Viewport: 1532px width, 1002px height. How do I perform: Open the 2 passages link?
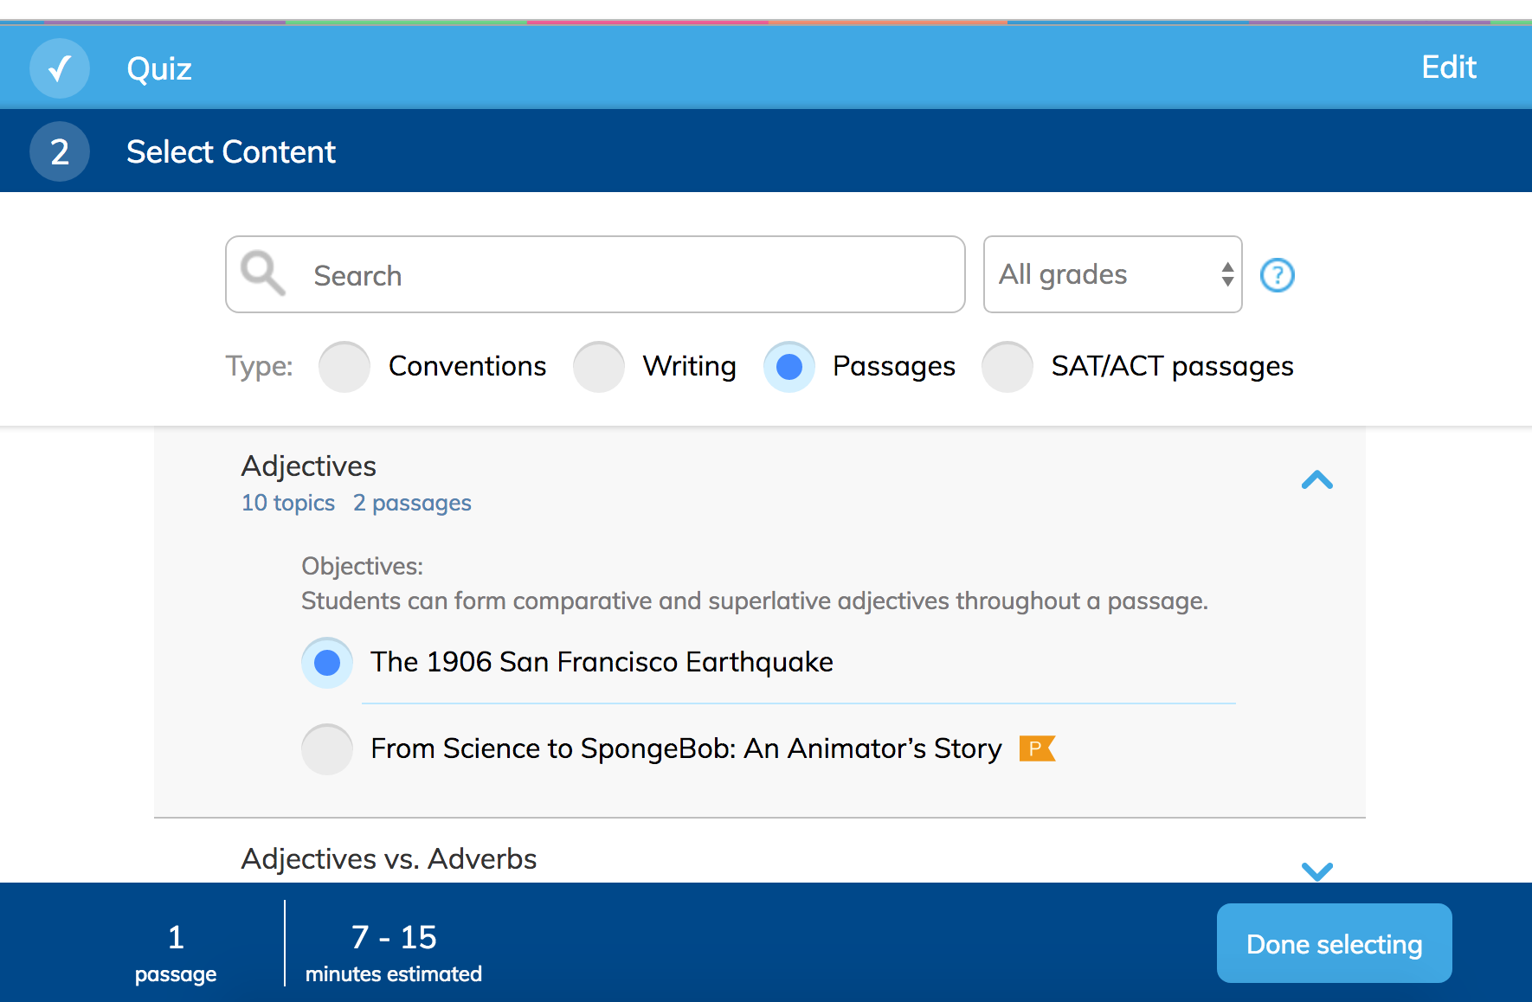(412, 503)
